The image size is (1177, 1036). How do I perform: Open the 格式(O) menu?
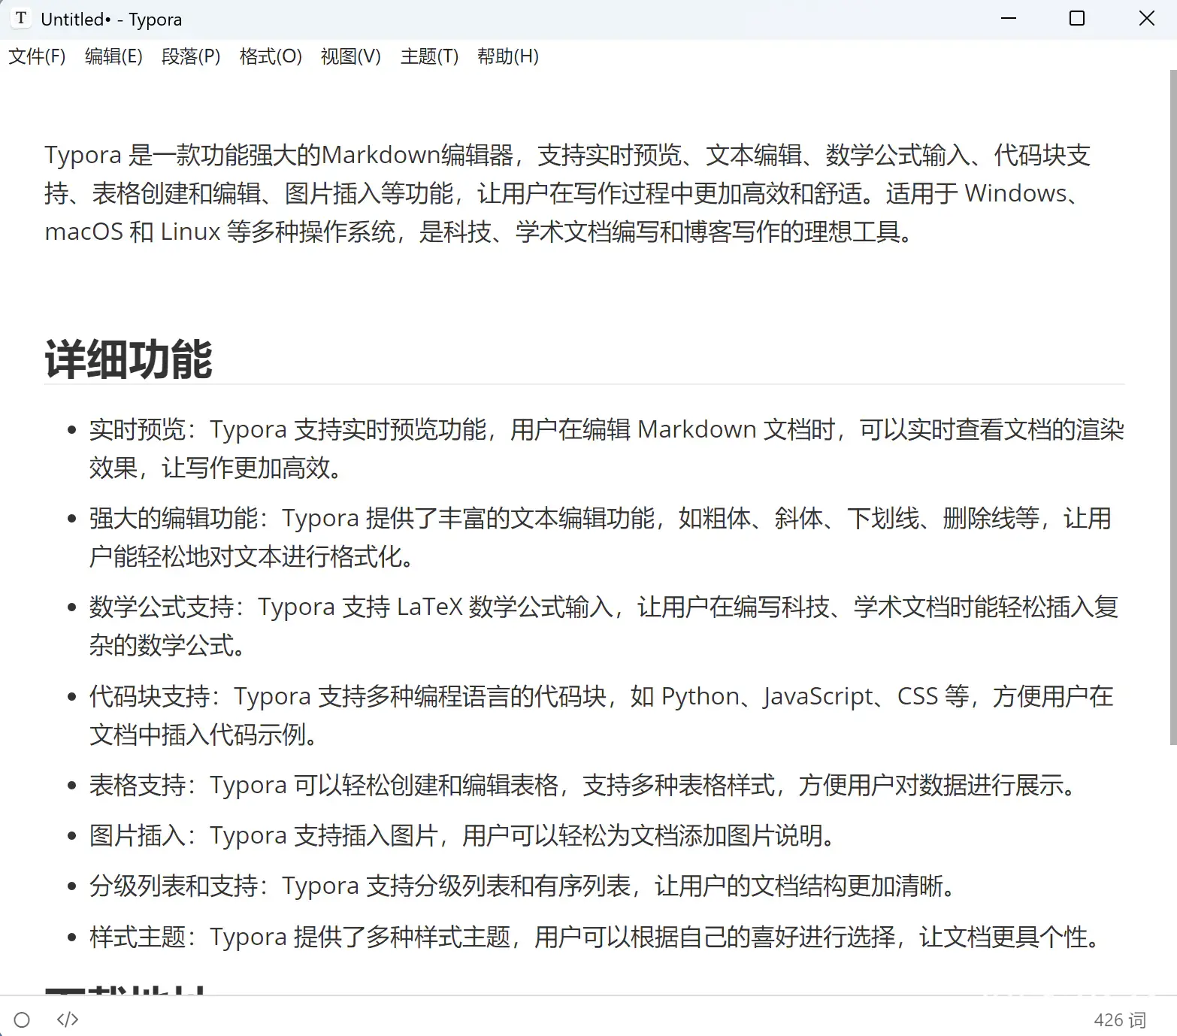pyautogui.click(x=271, y=56)
